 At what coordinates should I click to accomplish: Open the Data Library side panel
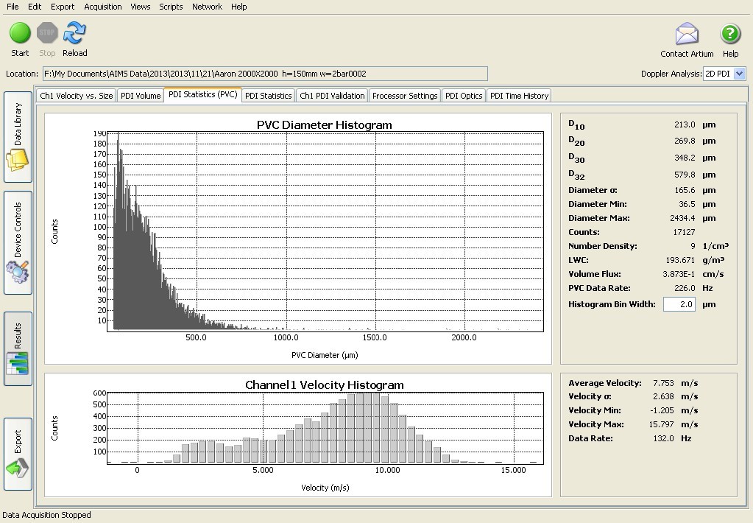coord(18,137)
